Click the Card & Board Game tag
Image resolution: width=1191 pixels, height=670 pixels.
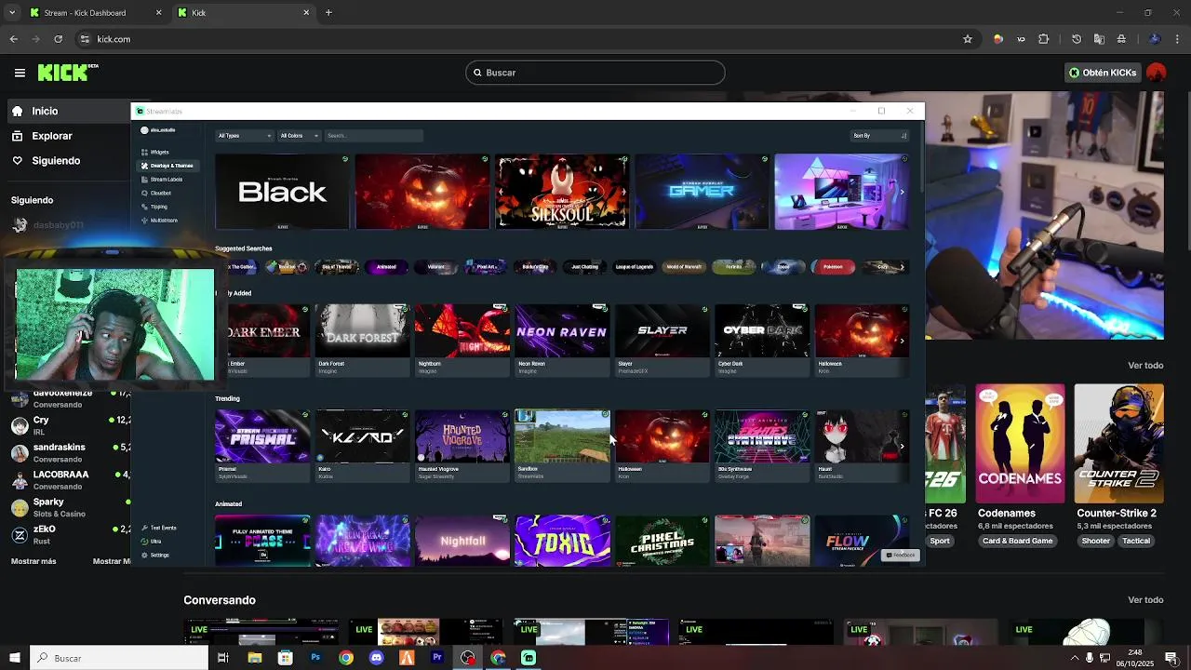coord(1017,541)
